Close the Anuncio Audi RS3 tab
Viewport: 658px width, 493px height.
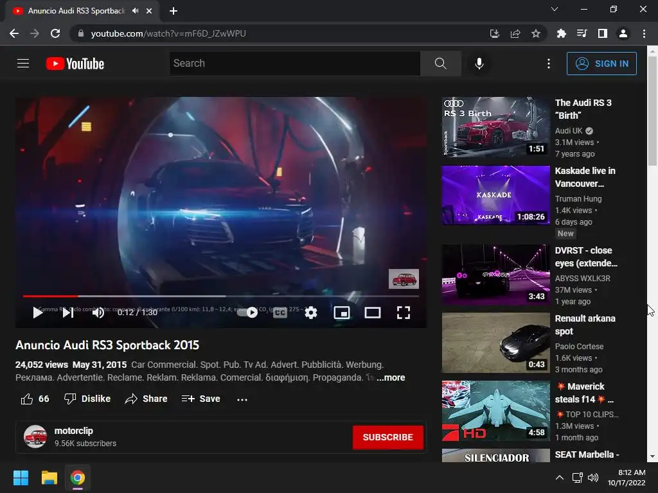click(x=149, y=11)
